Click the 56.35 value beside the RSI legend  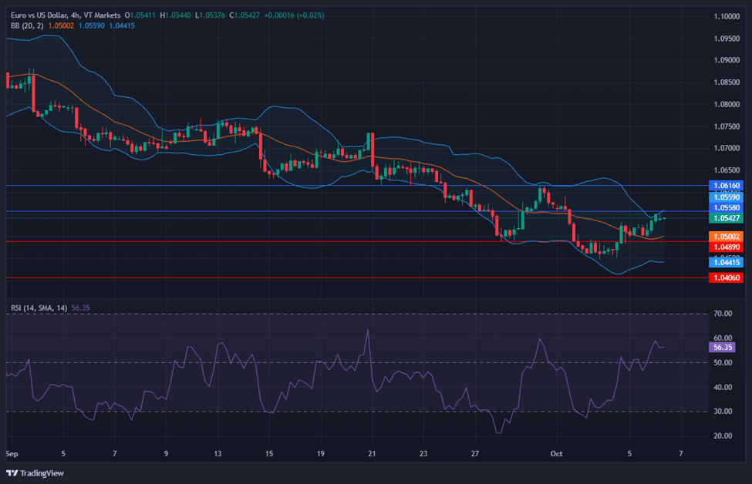(x=80, y=308)
